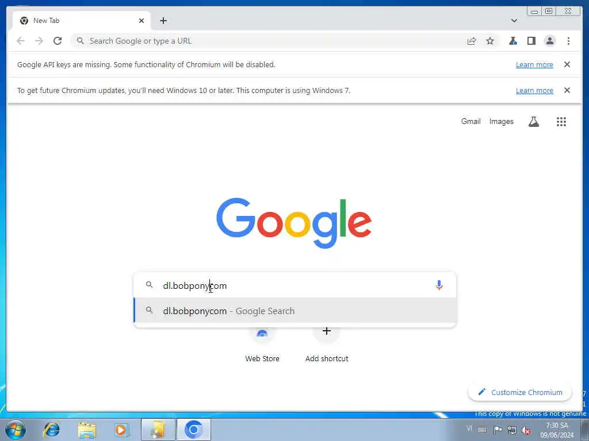
Task: Click inside the dl.bobponycom search box
Action: click(x=295, y=285)
